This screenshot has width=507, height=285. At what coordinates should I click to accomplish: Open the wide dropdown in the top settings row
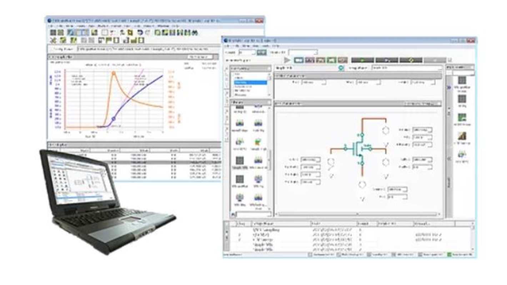(x=303, y=52)
